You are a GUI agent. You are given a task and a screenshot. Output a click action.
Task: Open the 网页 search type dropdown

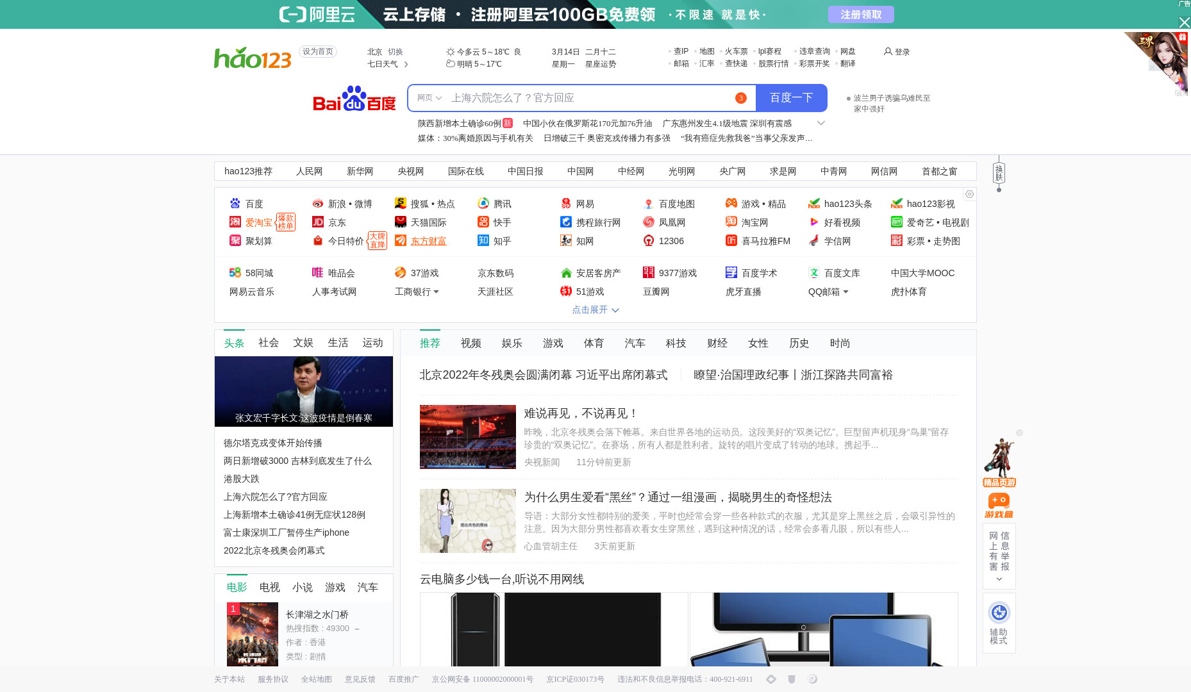pyautogui.click(x=429, y=98)
